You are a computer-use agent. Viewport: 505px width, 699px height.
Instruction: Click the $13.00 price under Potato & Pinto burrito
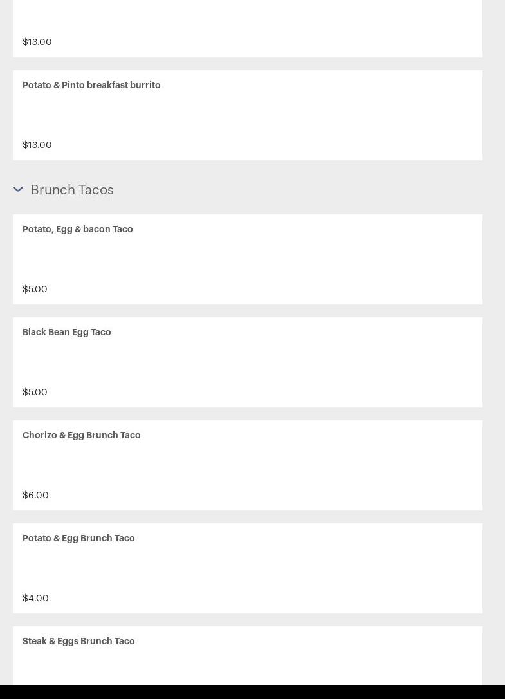tap(37, 145)
